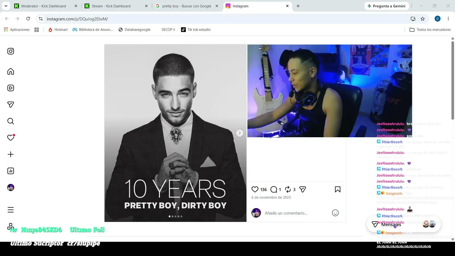
Task: Close the Instagram tab
Action: tap(287, 6)
